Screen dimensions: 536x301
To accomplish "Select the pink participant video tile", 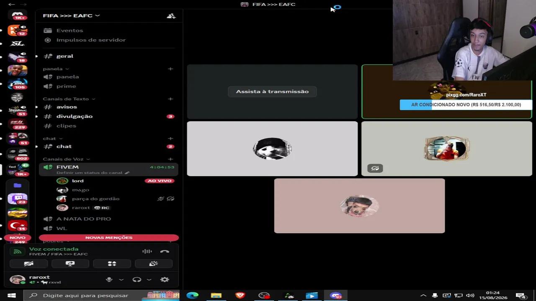I will pyautogui.click(x=359, y=206).
